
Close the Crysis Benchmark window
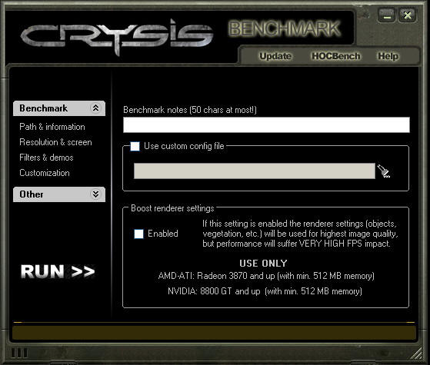[x=408, y=15]
